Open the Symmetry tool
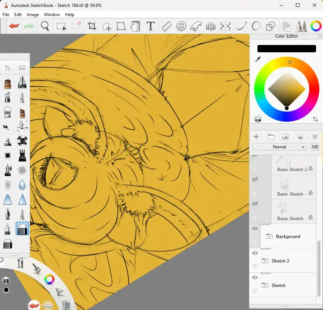This screenshot has width=323, height=310. [x=225, y=26]
